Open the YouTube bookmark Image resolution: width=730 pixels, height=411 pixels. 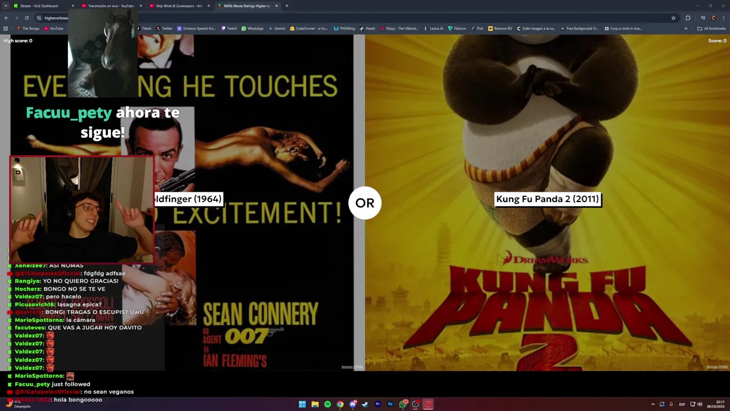coord(54,28)
